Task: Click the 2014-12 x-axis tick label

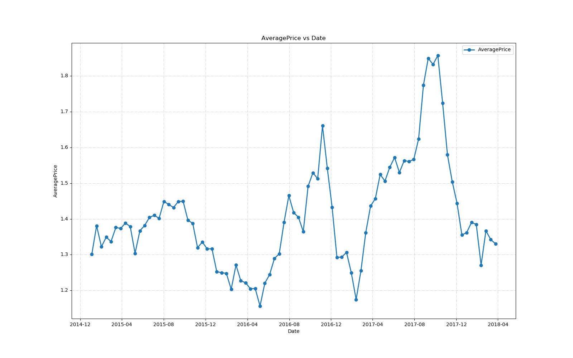Action: point(80,325)
